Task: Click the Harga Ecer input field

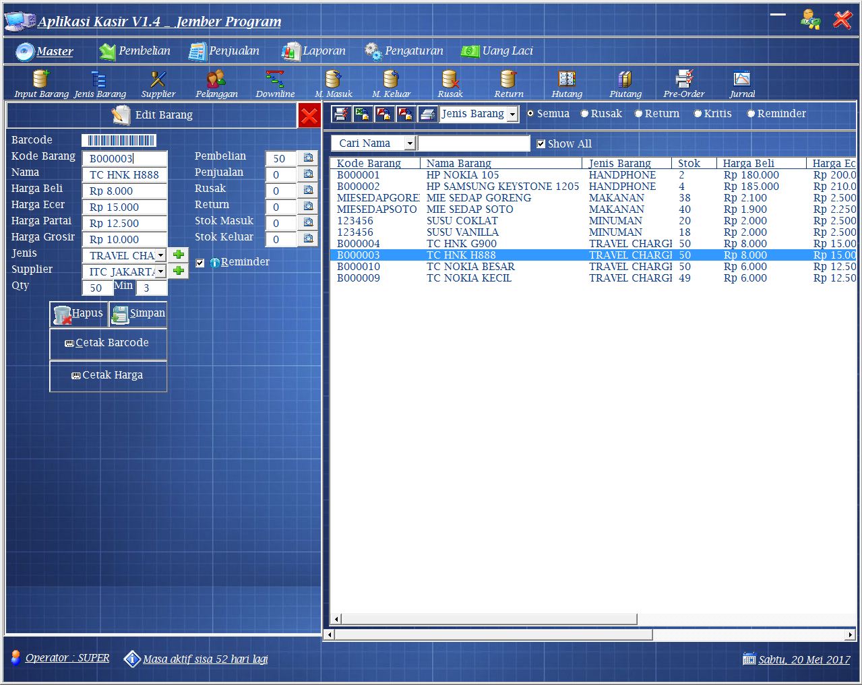Action: (x=125, y=207)
